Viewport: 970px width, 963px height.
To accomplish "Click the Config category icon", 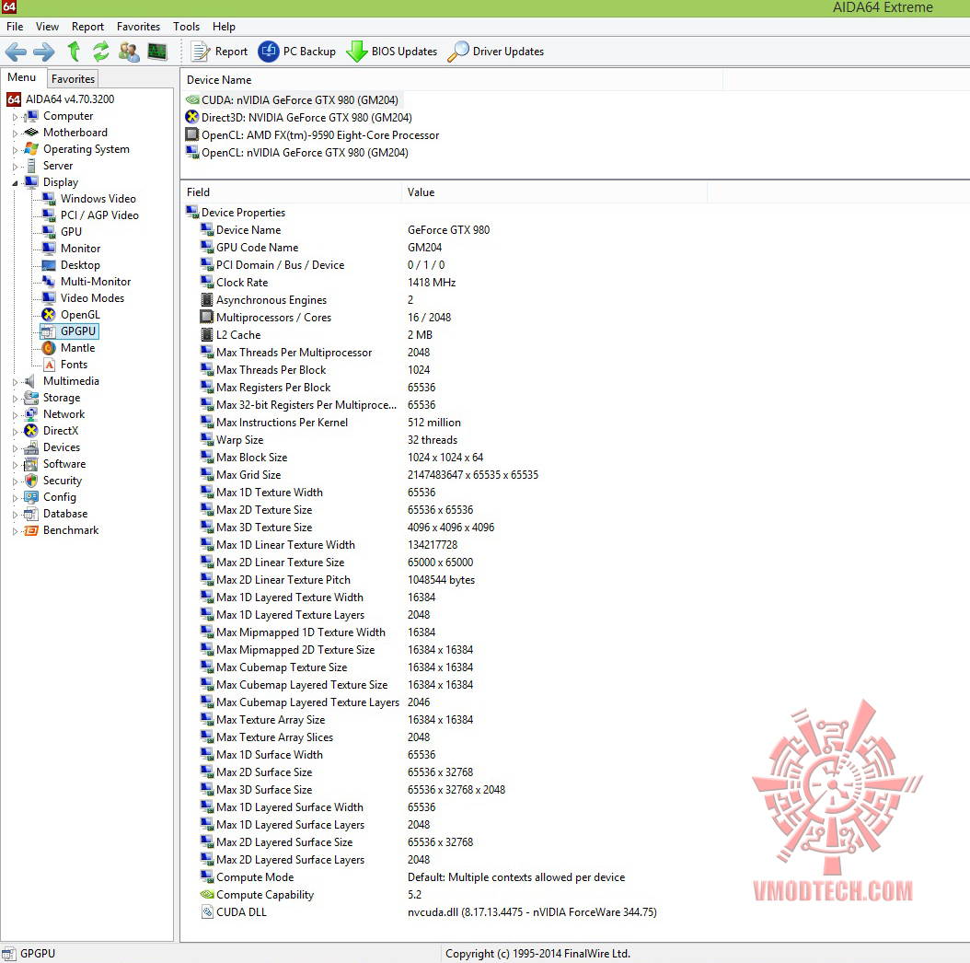I will tap(31, 497).
